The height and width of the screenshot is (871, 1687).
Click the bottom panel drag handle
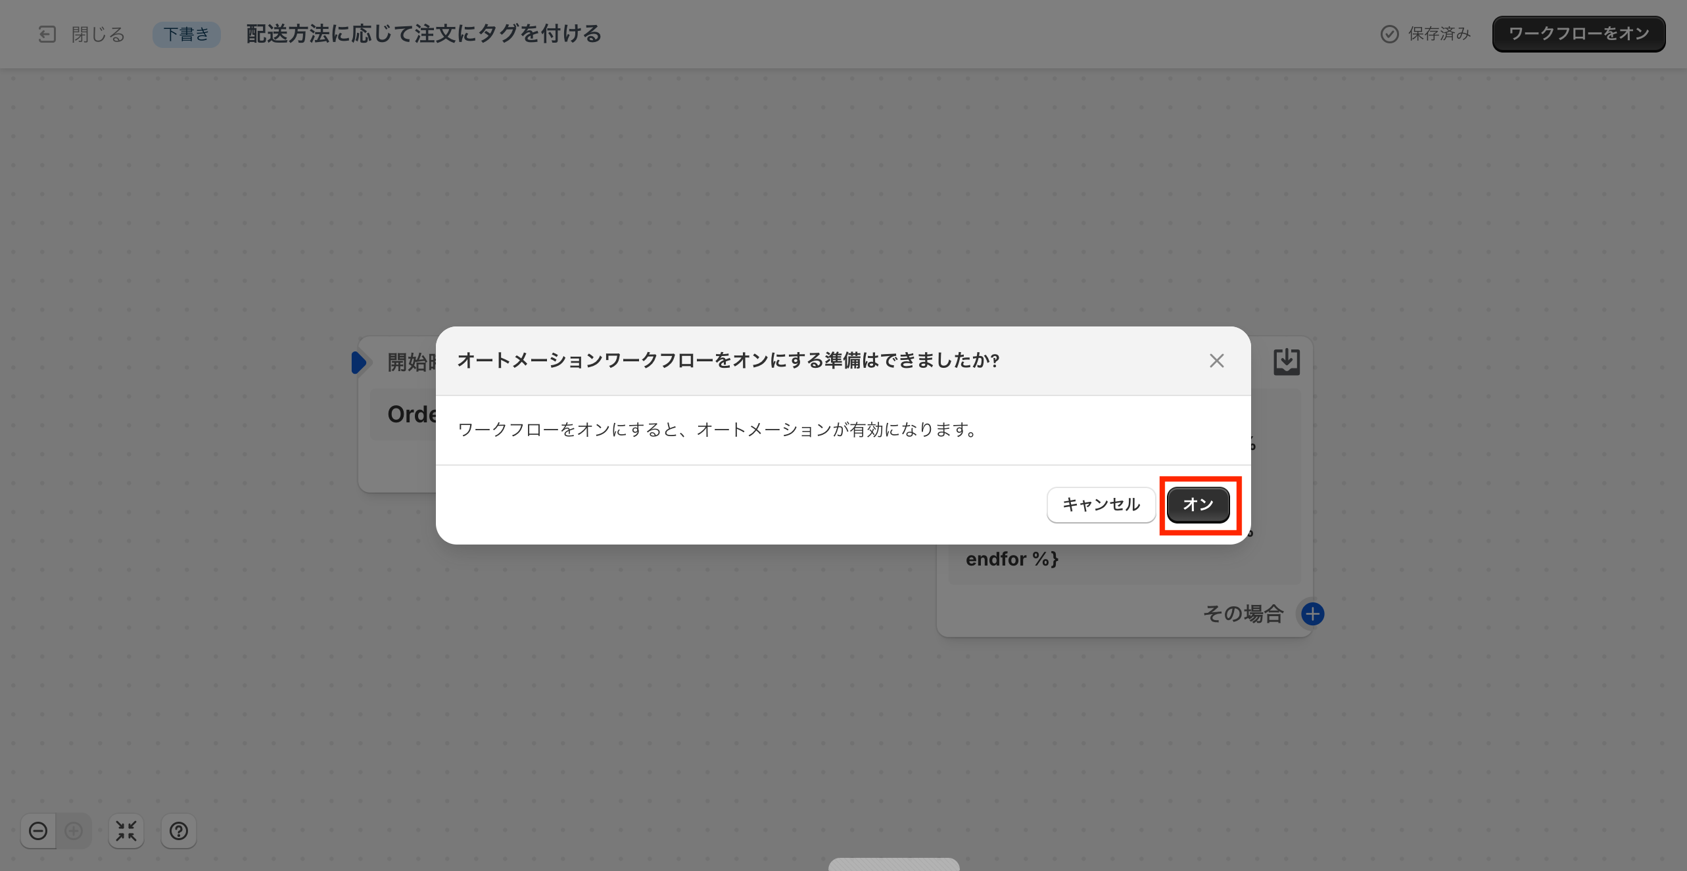[x=893, y=864]
